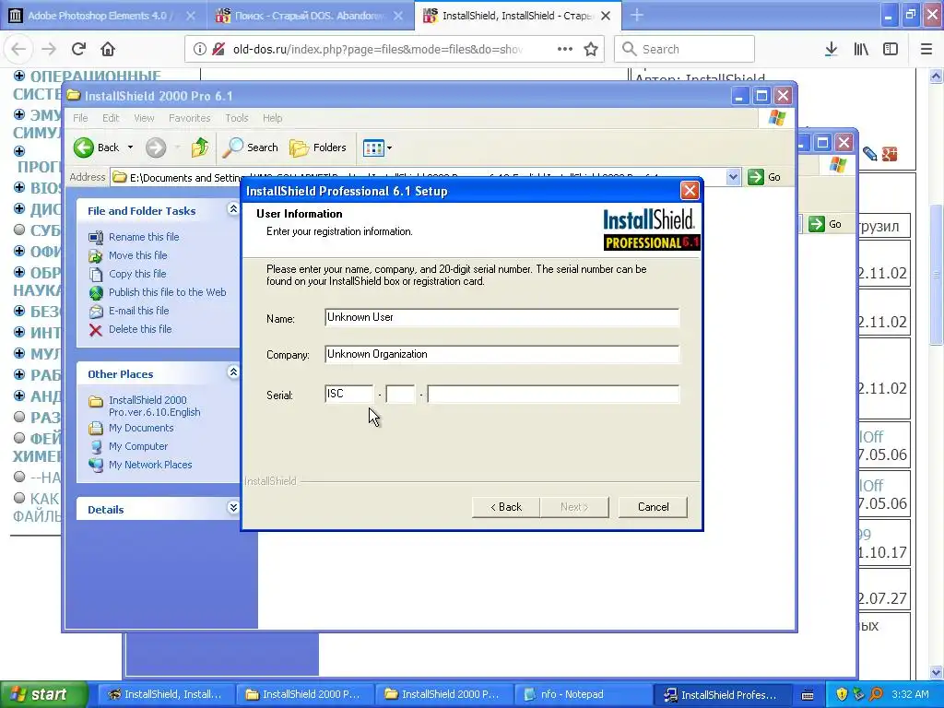944x708 pixels.
Task: Open Explorer Search tool
Action: pos(250,147)
